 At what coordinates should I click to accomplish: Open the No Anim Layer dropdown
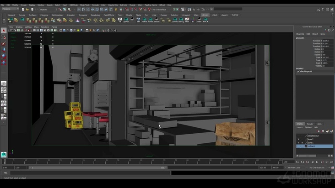point(296,168)
